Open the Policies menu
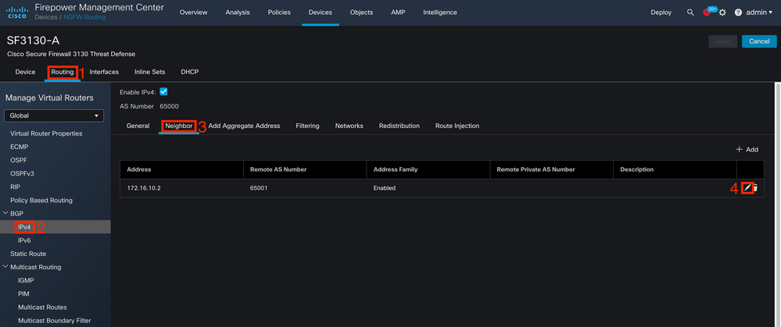 (x=279, y=12)
